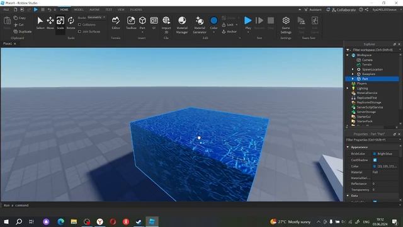Screen dimensions: 403x227
Task: Anchor the selected part
Action: point(229,32)
